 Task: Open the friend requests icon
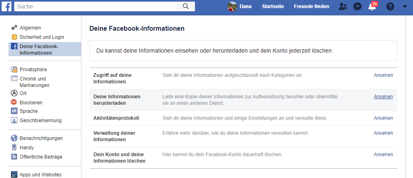(342, 6)
